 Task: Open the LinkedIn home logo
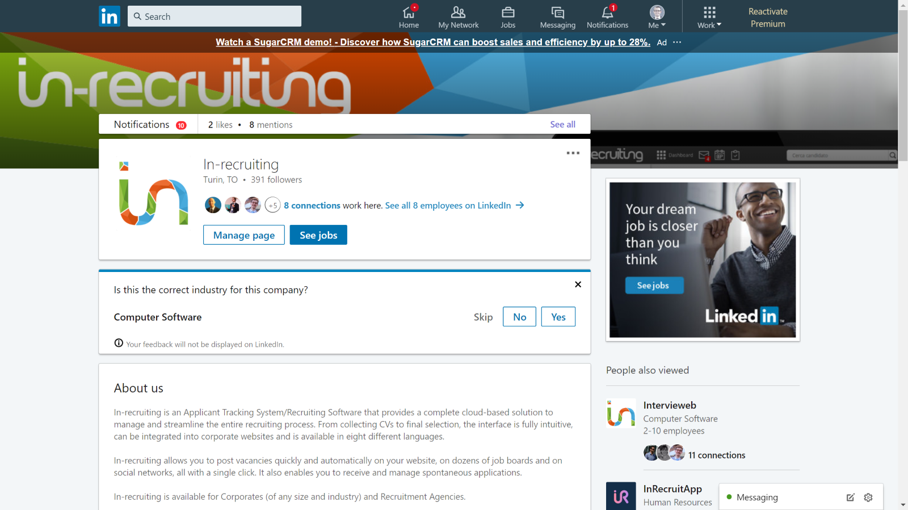[110, 16]
